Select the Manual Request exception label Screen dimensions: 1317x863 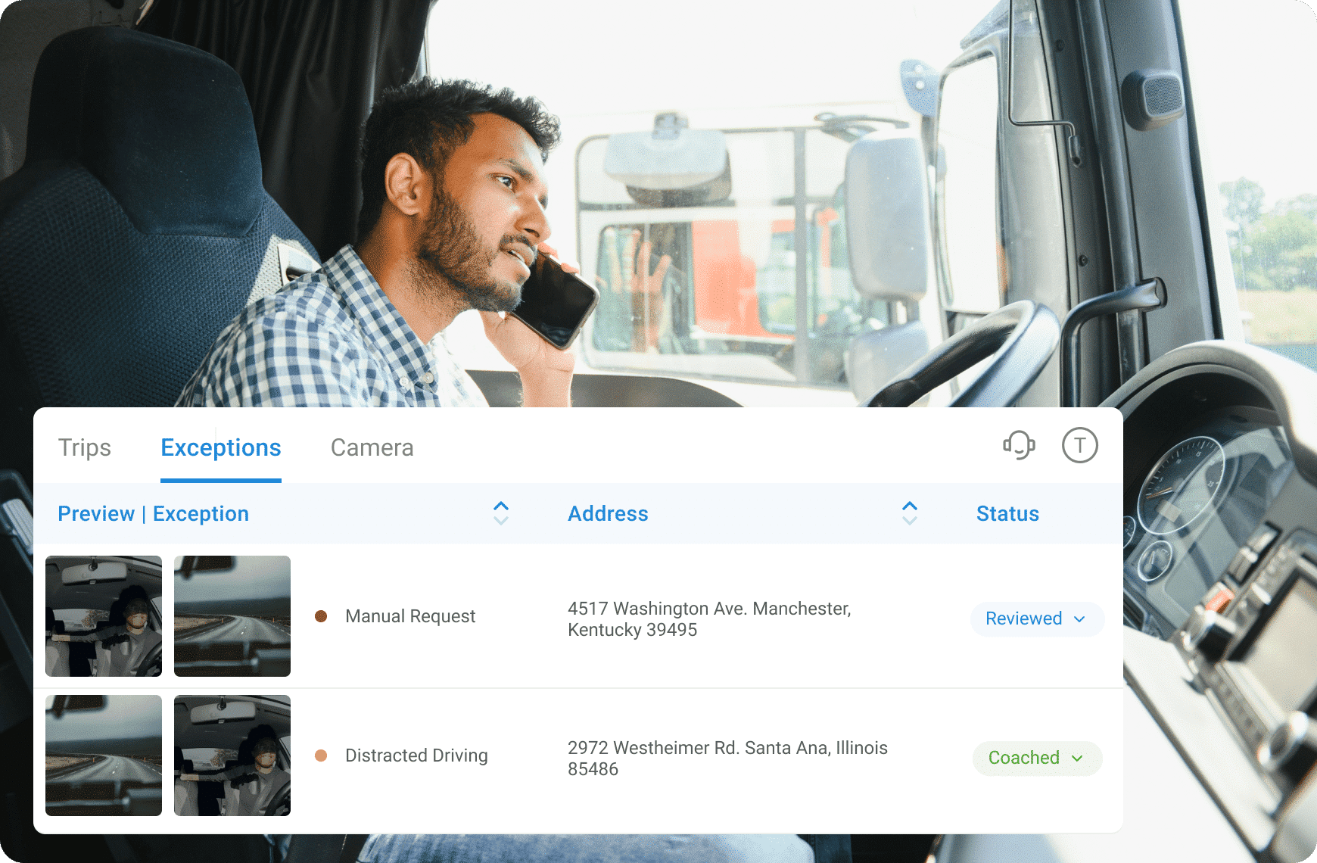[410, 616]
